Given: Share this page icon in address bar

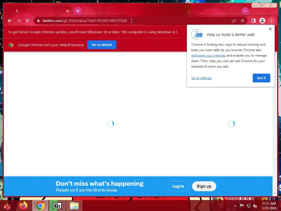Looking at the screenshot, I should pyautogui.click(x=234, y=21).
